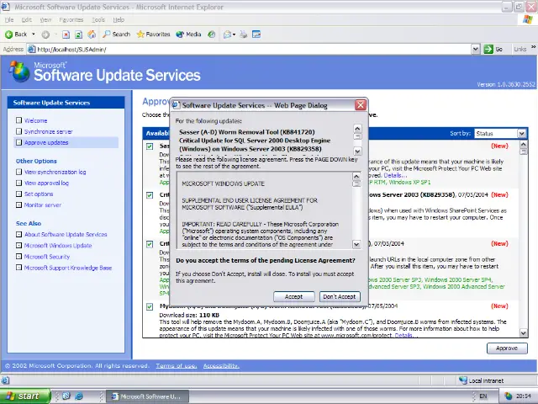Viewport: 538px width, 404px height.
Task: Click the Local intranet zone icon
Action: [463, 380]
